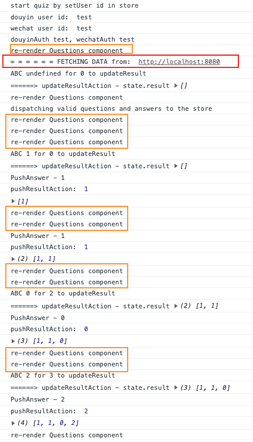Open the http://localhost:8080 link

[x=179, y=62]
